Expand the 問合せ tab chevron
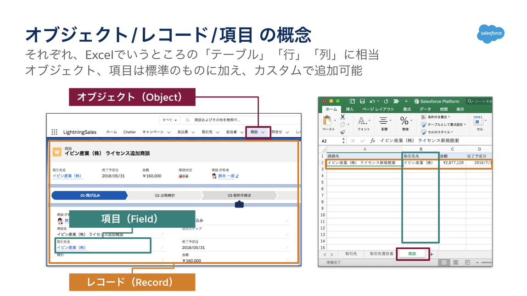Viewport: 527px width, 296px height. [x=287, y=132]
